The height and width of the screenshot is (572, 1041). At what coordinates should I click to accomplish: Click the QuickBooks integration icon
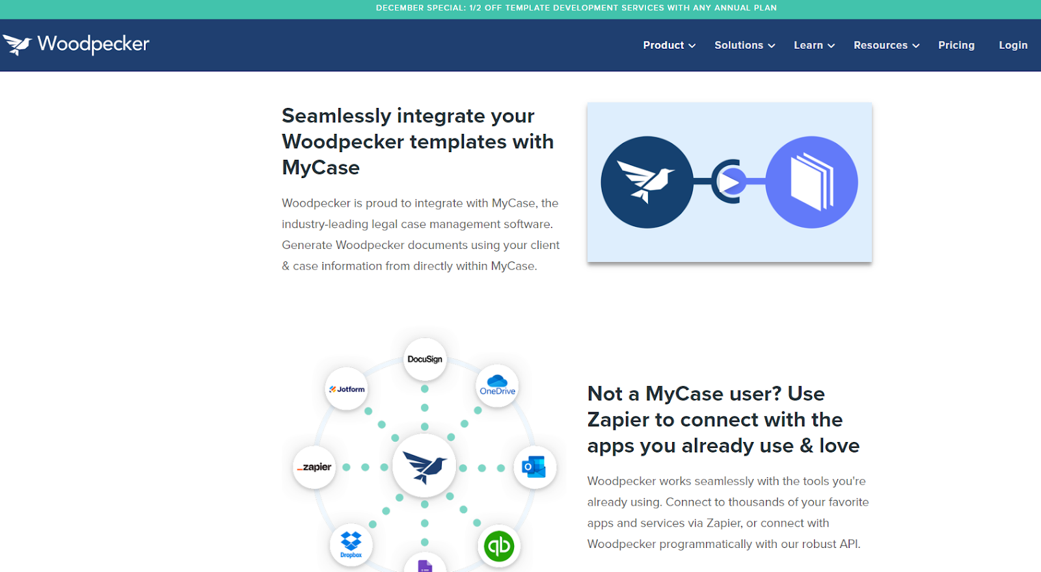[x=499, y=546]
